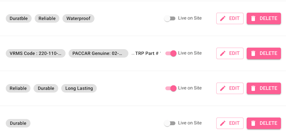Click the PACCAR Genuine: 02 chip
Image resolution: width=286 pixels, height=139 pixels.
tap(99, 53)
